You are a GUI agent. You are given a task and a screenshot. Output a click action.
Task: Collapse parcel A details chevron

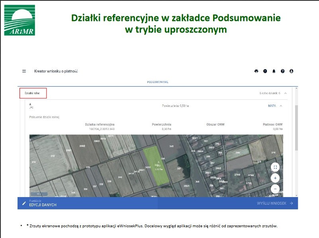click(x=281, y=106)
